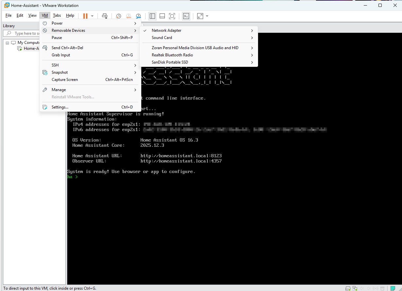
Task: Expand the SSH submenu
Action: 90,65
